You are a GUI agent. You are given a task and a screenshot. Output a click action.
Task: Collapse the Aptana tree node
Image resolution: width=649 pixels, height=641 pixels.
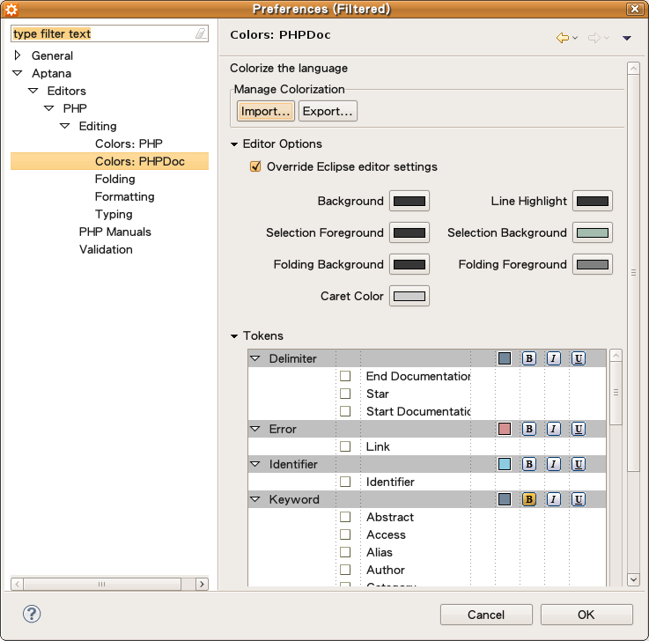click(x=18, y=73)
